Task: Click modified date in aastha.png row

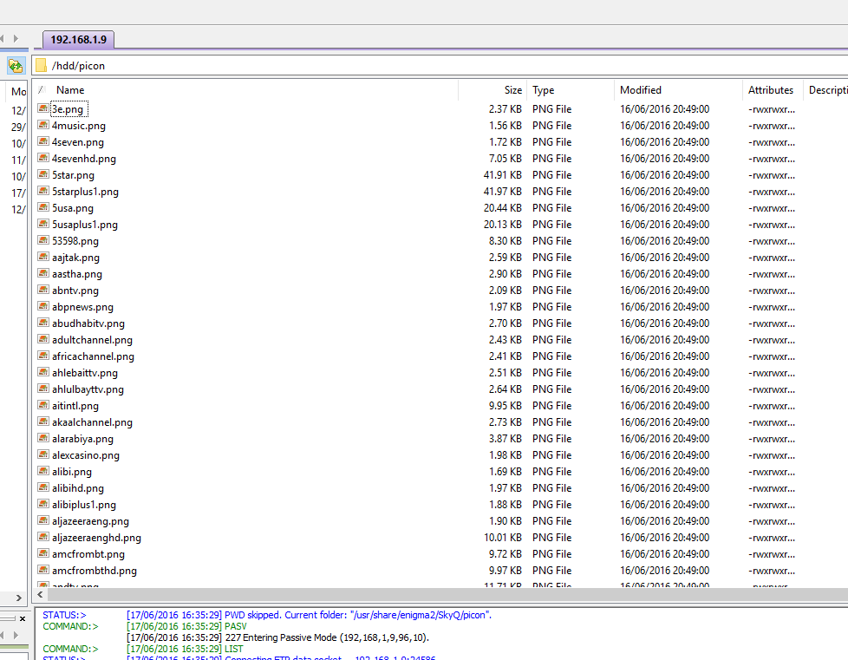Action: point(664,274)
